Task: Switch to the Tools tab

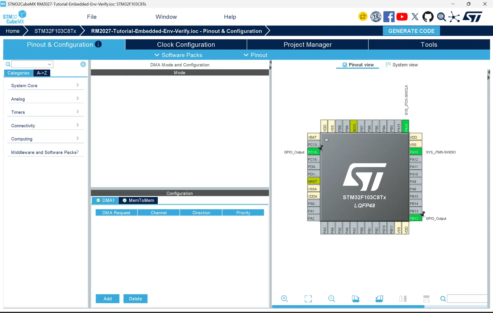Action: (x=429, y=44)
